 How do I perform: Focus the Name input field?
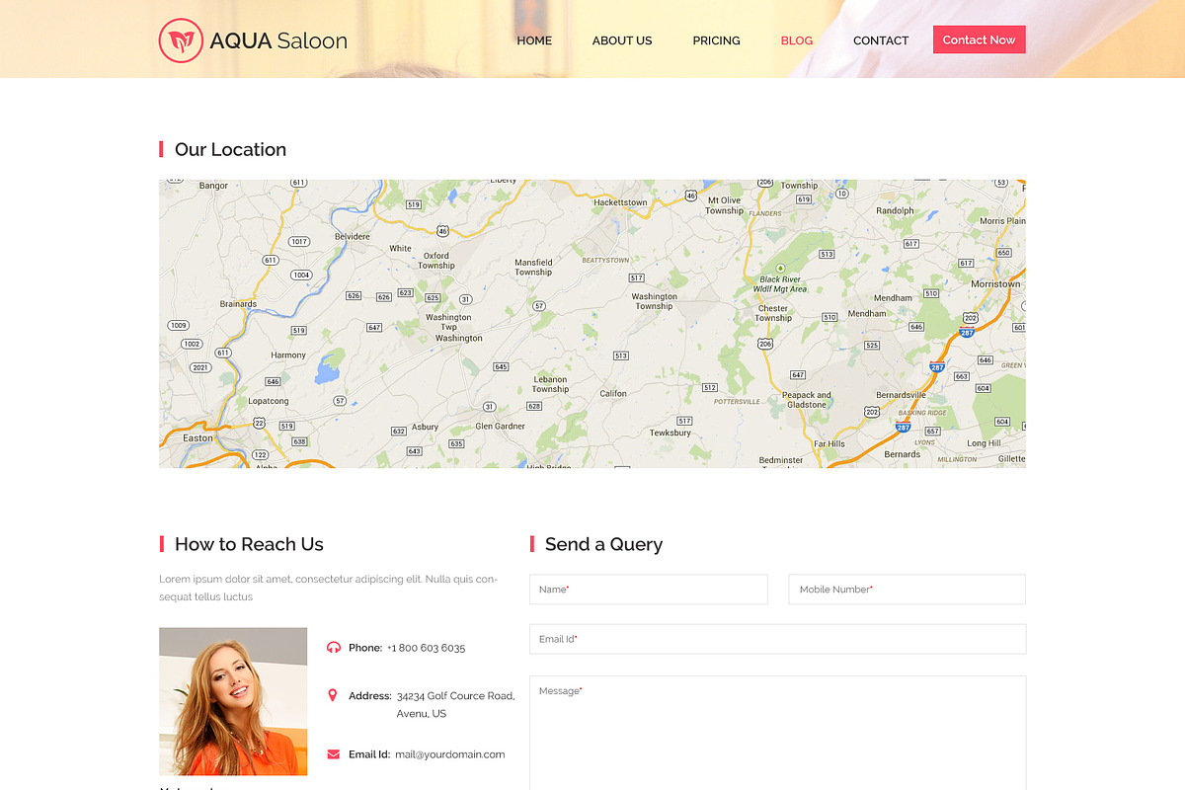coord(649,590)
